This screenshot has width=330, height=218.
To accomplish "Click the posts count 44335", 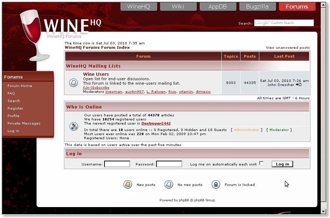I will (250, 83).
